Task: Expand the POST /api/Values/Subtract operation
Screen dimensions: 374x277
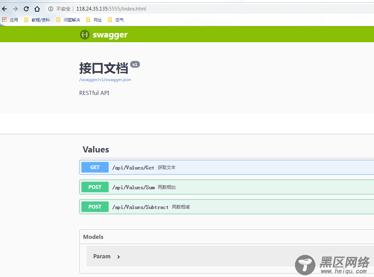Action: click(227, 207)
